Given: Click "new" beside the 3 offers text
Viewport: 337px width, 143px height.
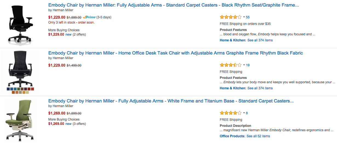Looking at the screenshot, I should 68,124.
